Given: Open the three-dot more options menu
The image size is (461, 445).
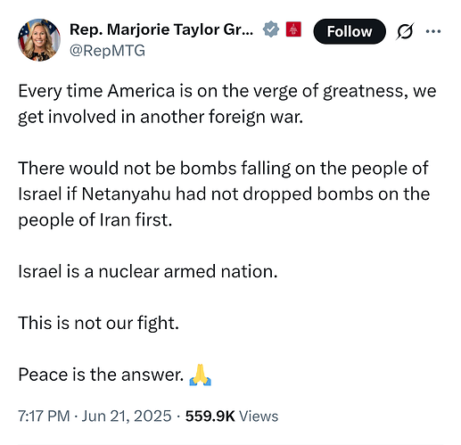Looking at the screenshot, I should tap(433, 31).
